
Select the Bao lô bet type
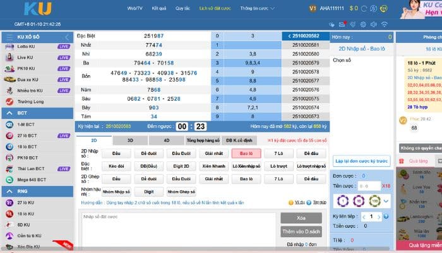pos(242,153)
